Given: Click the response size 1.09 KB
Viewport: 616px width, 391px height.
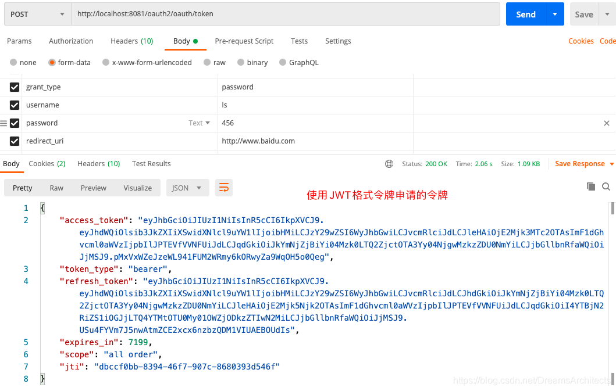Looking at the screenshot, I should tap(528, 164).
